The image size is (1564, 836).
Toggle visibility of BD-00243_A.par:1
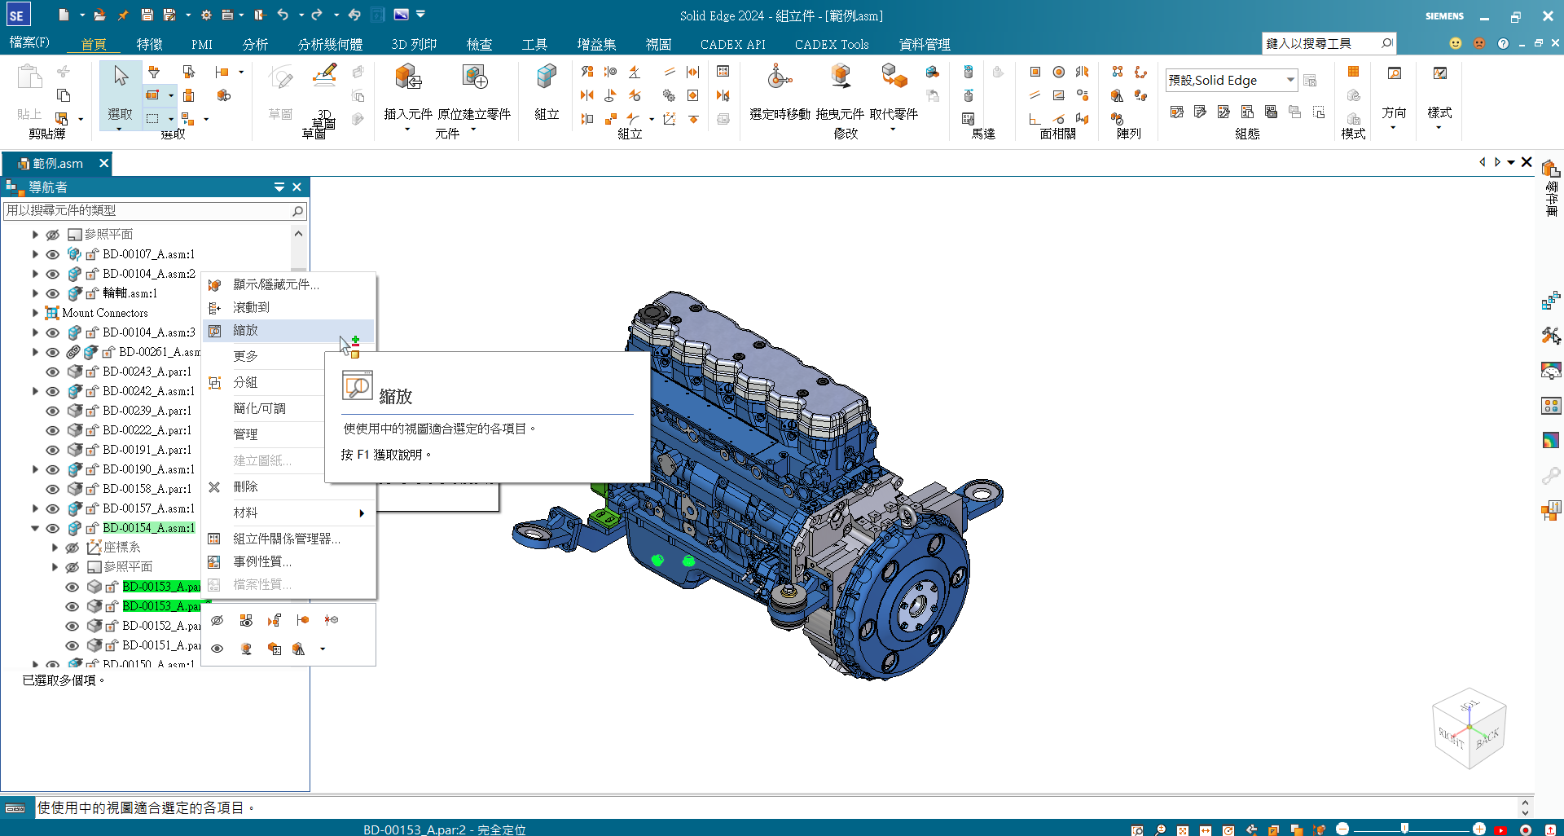pos(52,372)
